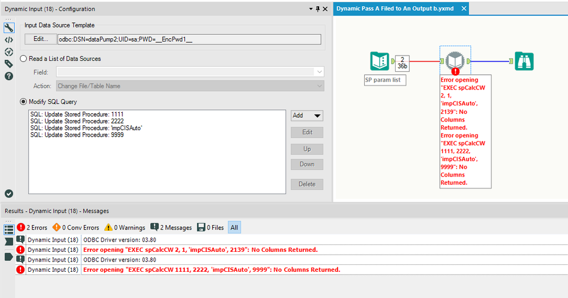The width and height of the screenshot is (568, 298).
Task: Click the green apply checkmark icon
Action: [x=9, y=194]
